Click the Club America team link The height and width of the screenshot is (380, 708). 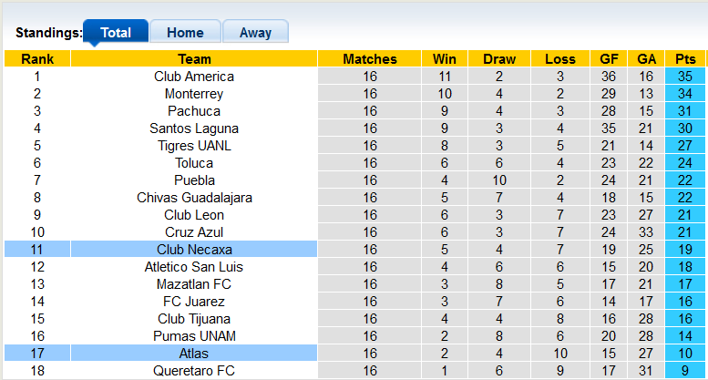194,77
